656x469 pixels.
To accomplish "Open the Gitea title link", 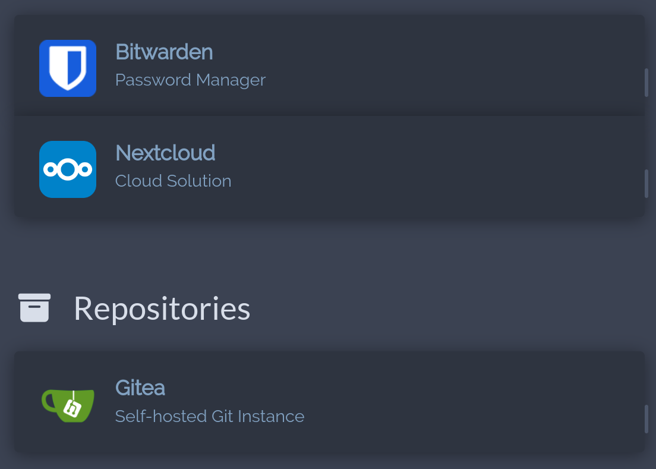I will coord(140,388).
